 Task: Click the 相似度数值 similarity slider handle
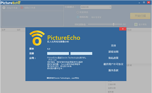tap(113, 24)
